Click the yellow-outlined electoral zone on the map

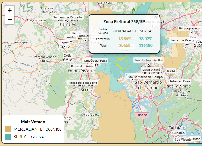122,63
